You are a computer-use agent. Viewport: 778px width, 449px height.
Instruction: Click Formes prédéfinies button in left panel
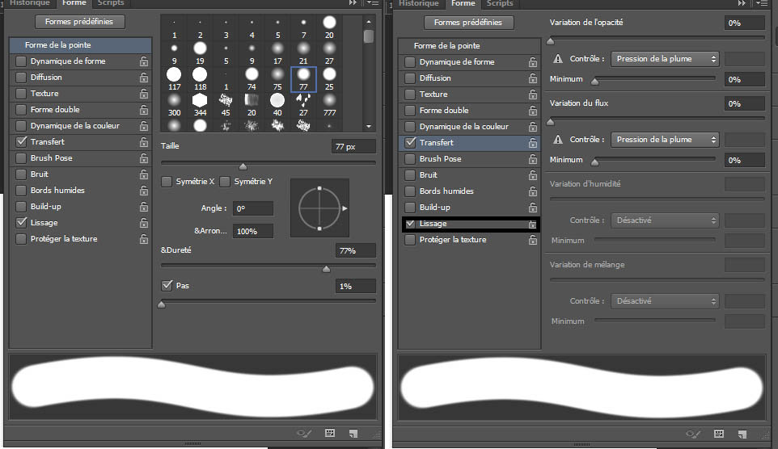(79, 22)
